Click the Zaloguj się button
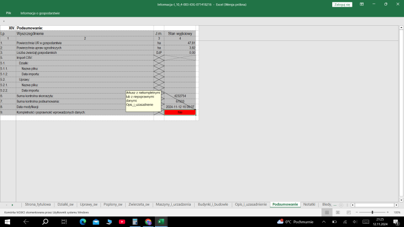Viewport: 404px width, 227px height. [342, 4]
